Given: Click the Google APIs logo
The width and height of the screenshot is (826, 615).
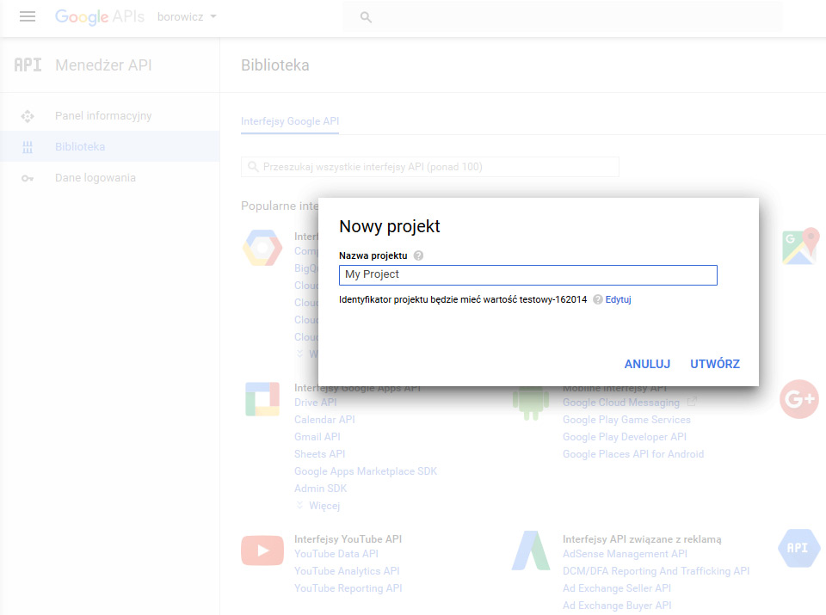Looking at the screenshot, I should (x=100, y=17).
